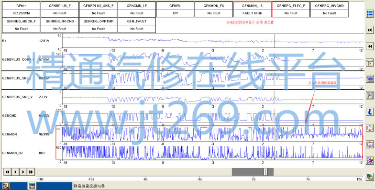
Task: Click the paintbrush color settings icon
Action: 370,160
